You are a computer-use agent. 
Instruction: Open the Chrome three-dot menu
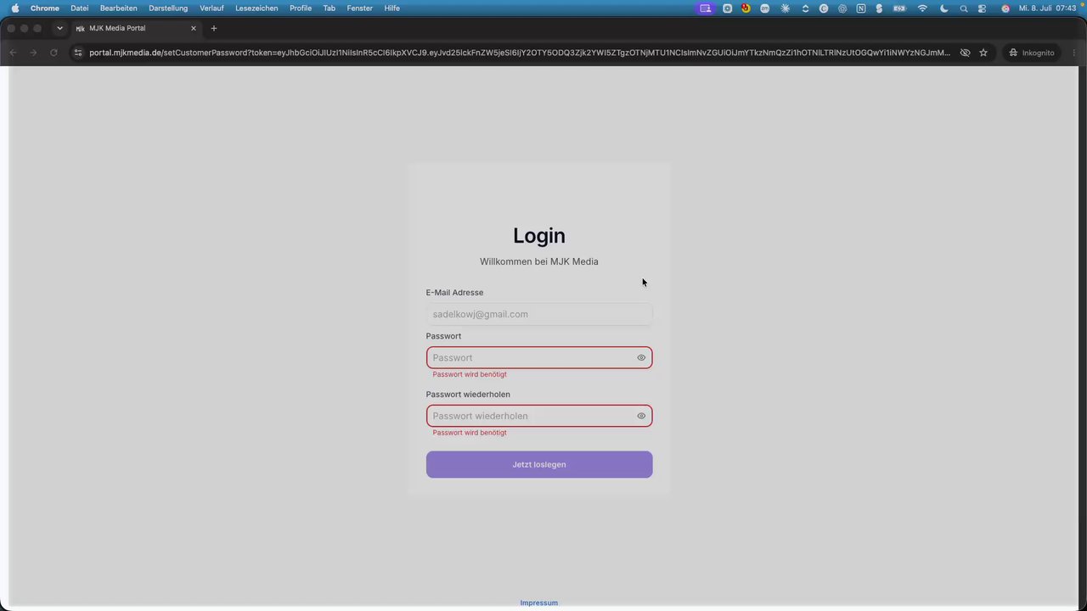coord(1073,53)
